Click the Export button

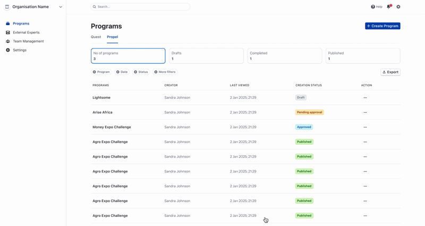click(390, 72)
